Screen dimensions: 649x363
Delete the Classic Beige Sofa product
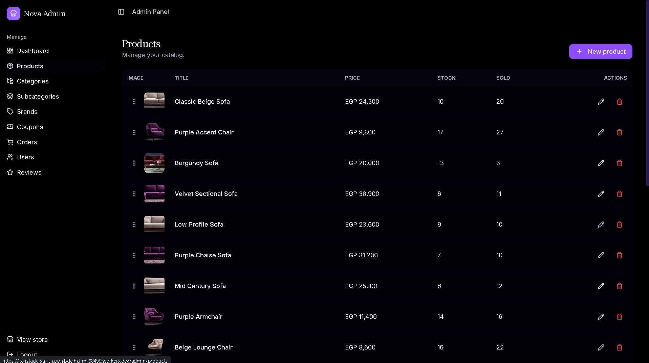tap(620, 102)
